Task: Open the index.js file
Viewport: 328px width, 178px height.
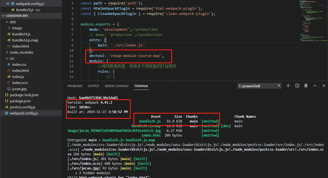Action: (x=18, y=77)
